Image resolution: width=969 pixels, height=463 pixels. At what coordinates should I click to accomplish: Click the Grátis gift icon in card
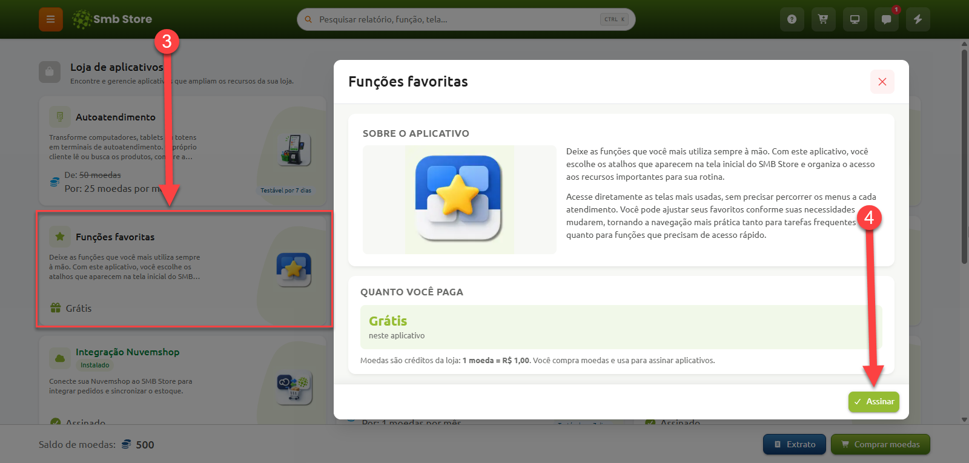click(x=55, y=307)
